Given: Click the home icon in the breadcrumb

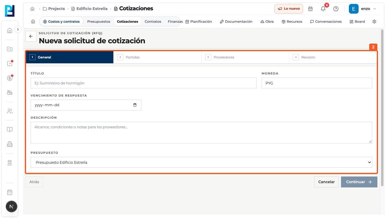Looking at the screenshot, I should coord(32,9).
